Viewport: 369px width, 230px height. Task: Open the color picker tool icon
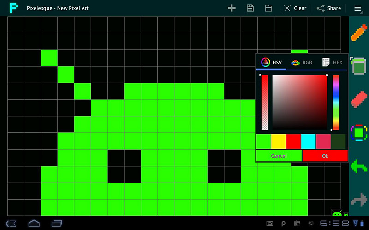click(x=359, y=133)
